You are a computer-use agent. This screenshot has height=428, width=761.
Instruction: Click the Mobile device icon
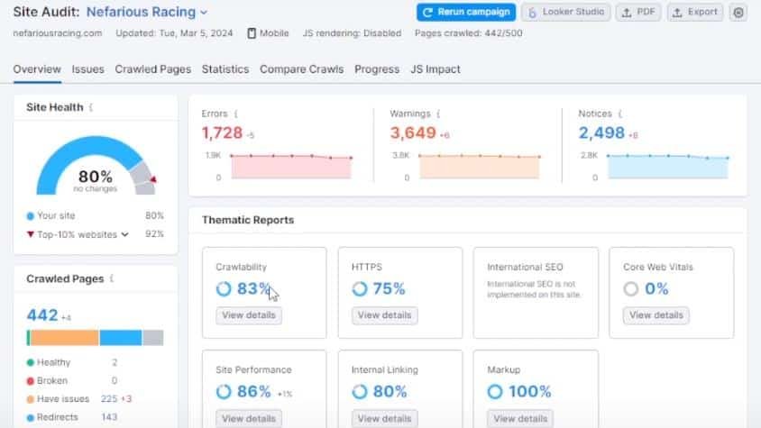252,33
